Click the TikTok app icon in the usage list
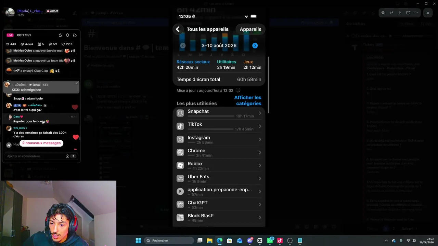The image size is (438, 246). point(180,126)
